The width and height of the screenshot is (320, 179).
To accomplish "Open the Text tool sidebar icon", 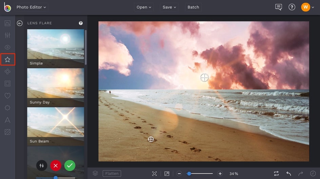I will point(7,120).
